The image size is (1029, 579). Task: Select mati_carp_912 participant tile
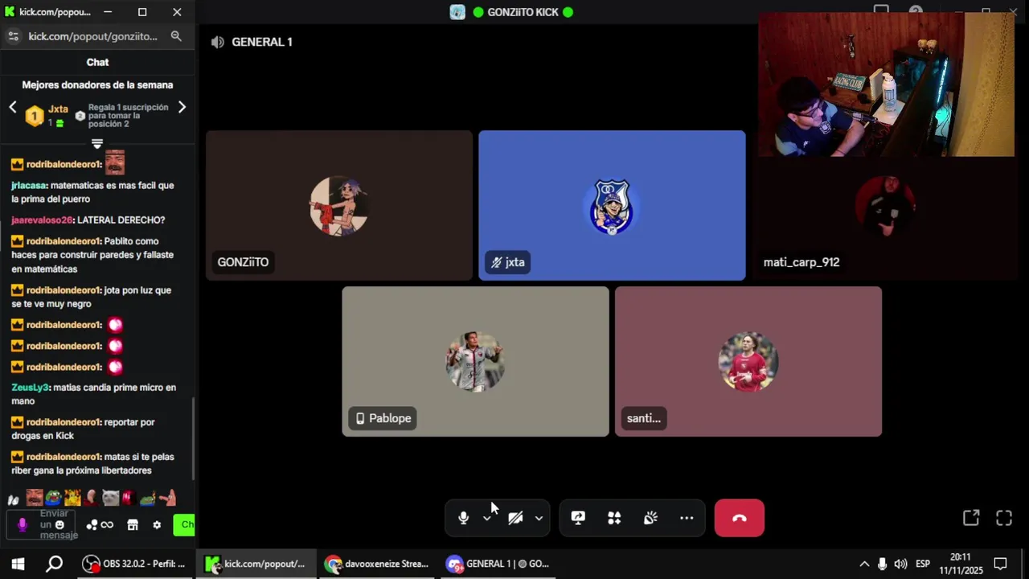884,219
